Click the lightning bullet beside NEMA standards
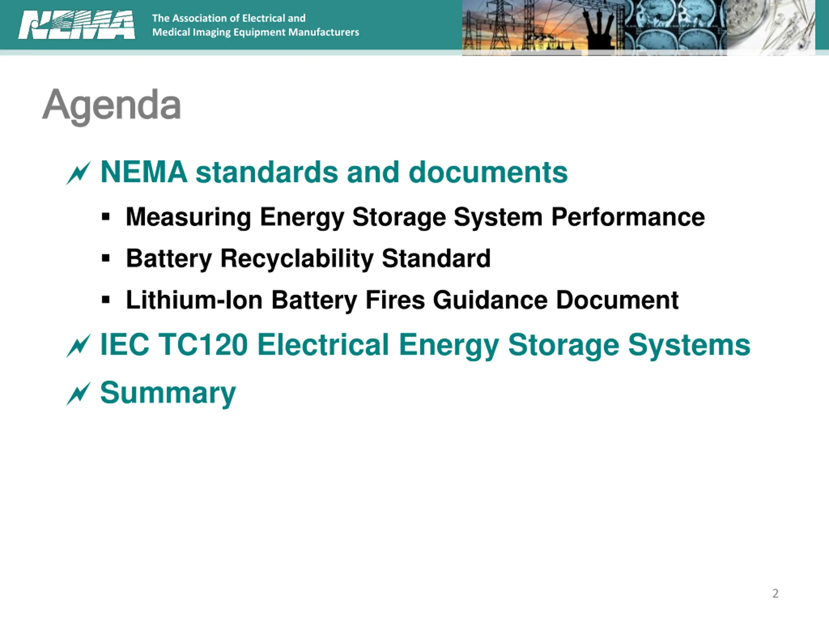The width and height of the screenshot is (829, 622). (79, 173)
